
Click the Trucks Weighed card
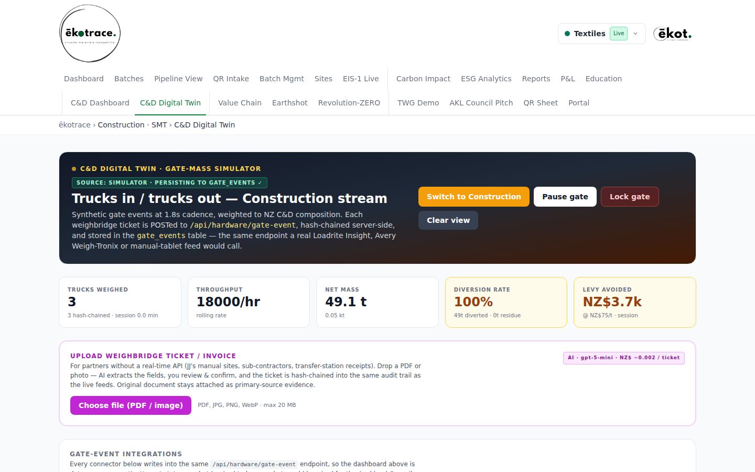coord(120,303)
